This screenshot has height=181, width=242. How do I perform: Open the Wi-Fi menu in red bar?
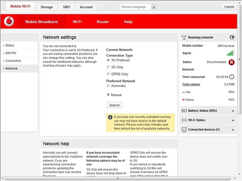pyautogui.click(x=77, y=22)
